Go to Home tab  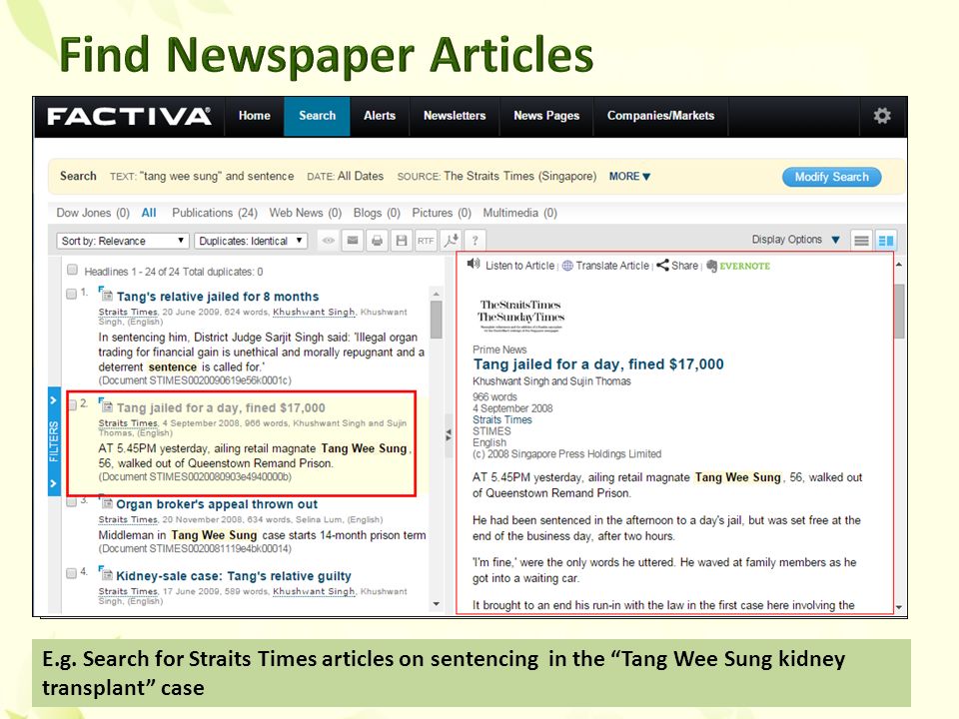[x=255, y=116]
